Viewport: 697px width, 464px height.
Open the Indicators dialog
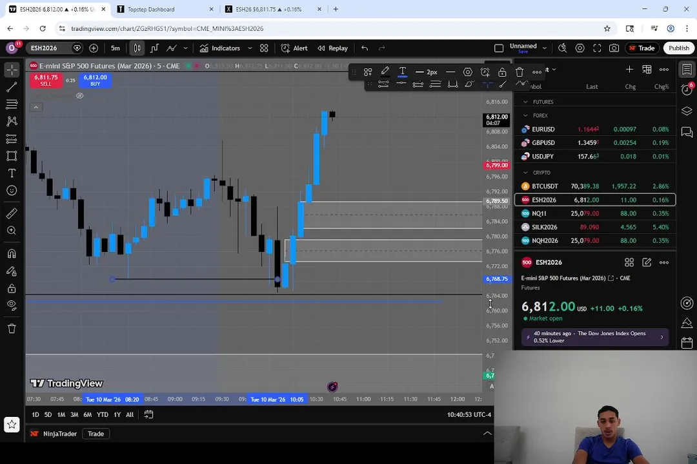pos(220,48)
